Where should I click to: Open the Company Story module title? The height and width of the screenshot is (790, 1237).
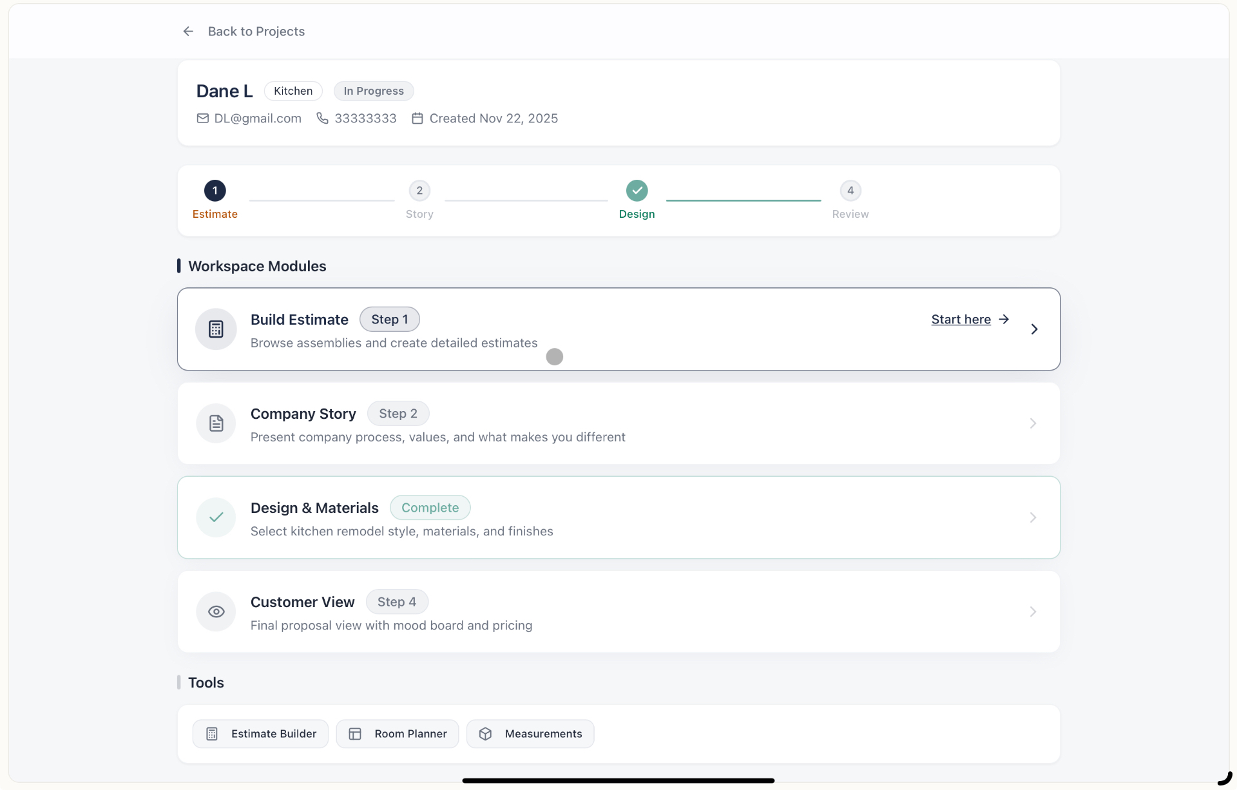coord(303,414)
